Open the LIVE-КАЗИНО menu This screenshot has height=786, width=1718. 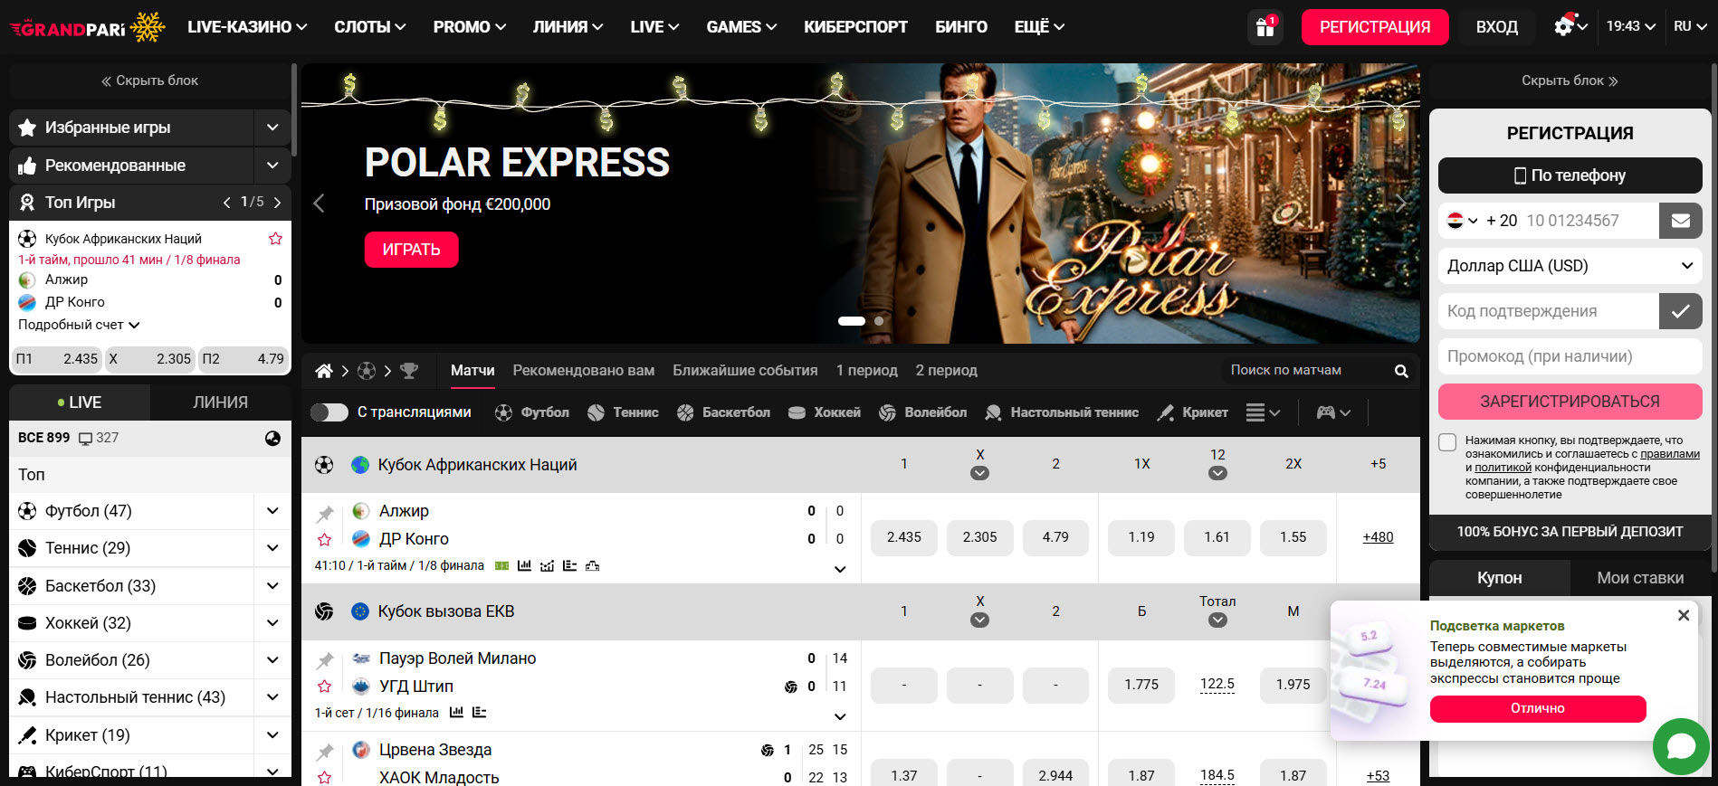(x=247, y=27)
